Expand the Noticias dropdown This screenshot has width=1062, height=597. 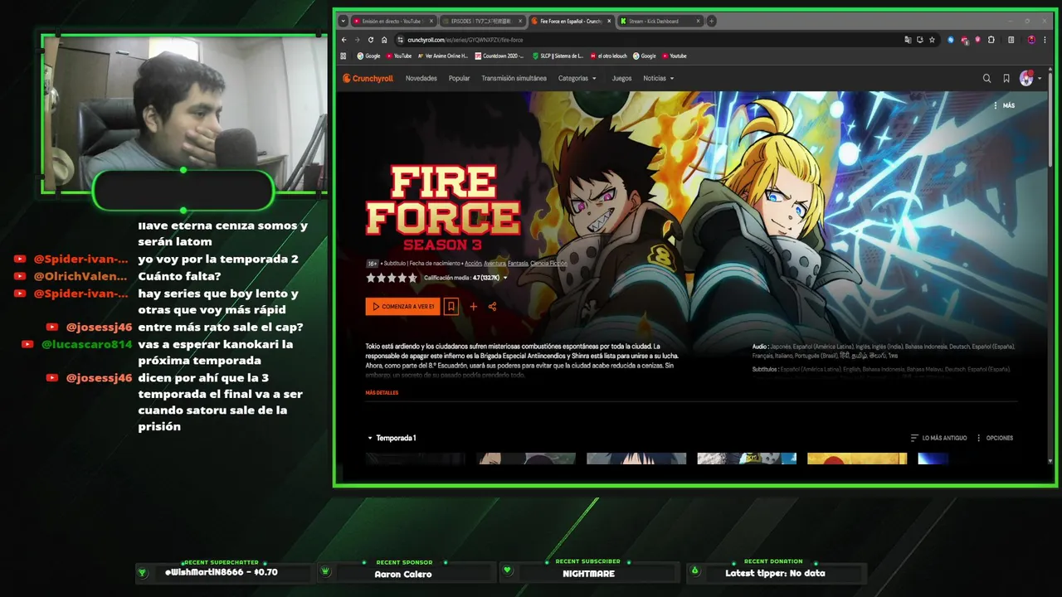659,79
